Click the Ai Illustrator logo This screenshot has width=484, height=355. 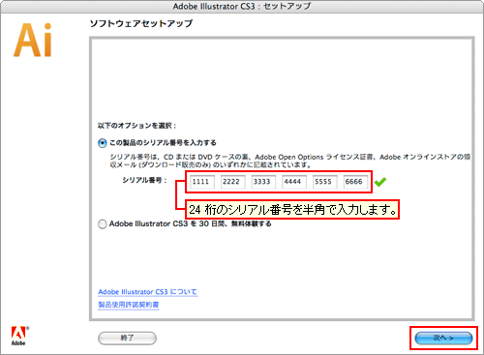point(33,41)
